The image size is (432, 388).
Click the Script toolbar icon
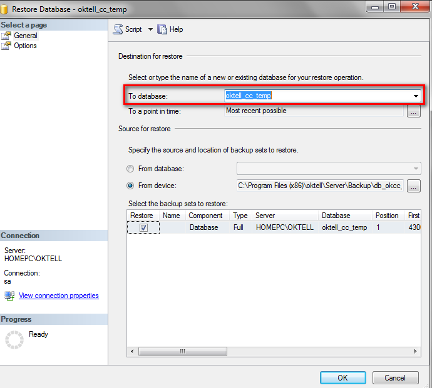(118, 29)
